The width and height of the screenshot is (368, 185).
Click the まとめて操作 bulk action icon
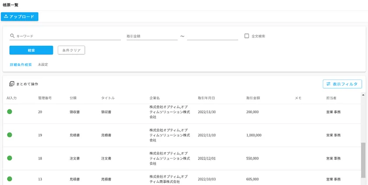pyautogui.click(x=12, y=84)
